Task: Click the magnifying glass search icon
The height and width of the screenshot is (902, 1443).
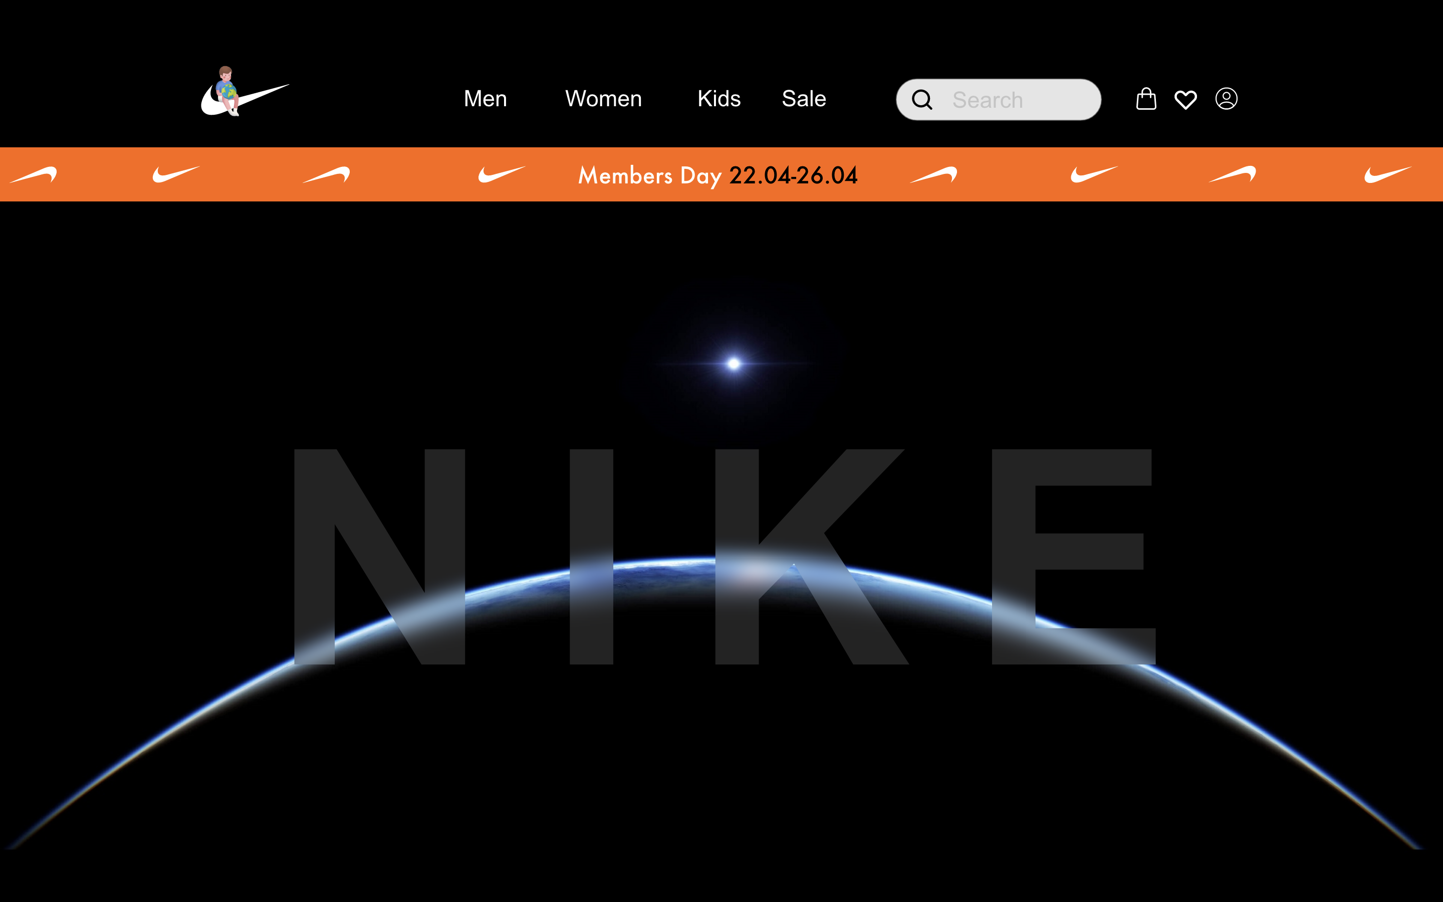Action: coord(922,100)
